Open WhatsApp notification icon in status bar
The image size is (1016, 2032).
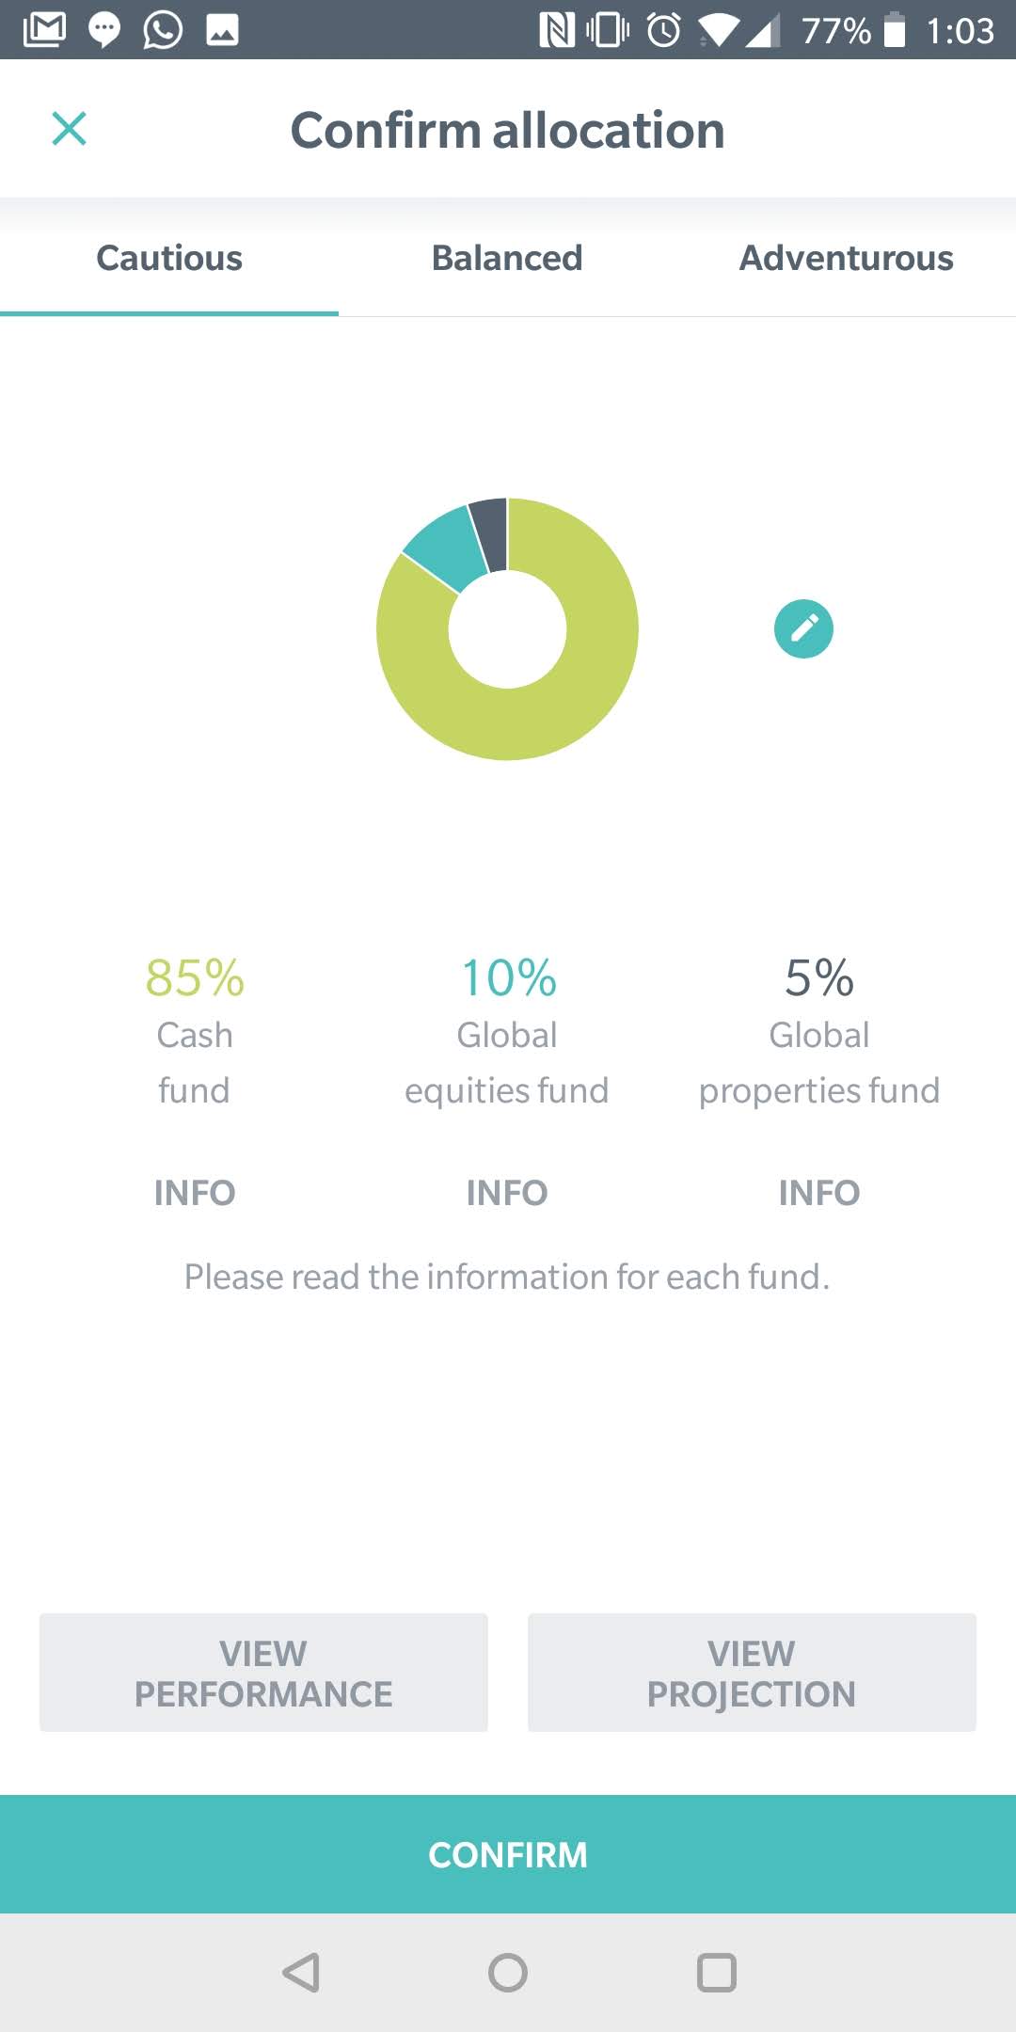[x=162, y=29]
